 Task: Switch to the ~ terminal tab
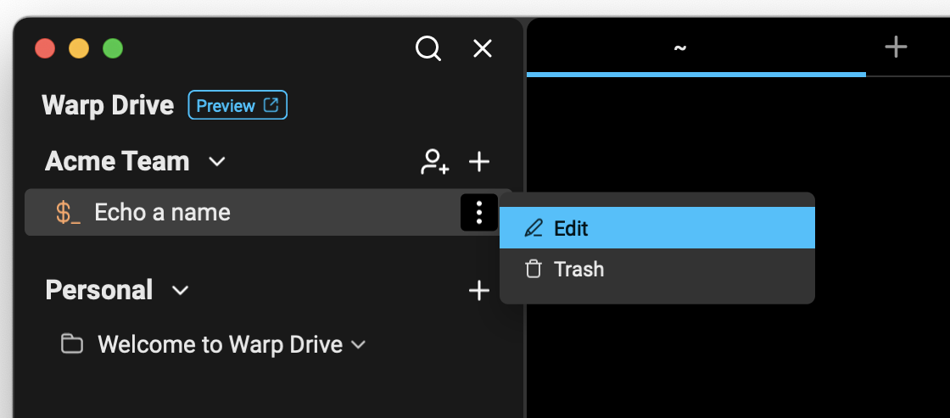pyautogui.click(x=679, y=47)
